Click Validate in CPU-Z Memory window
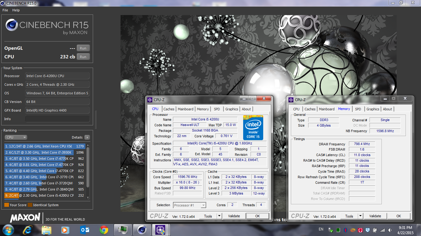Image resolution: width=421 pixels, height=236 pixels. [375, 216]
